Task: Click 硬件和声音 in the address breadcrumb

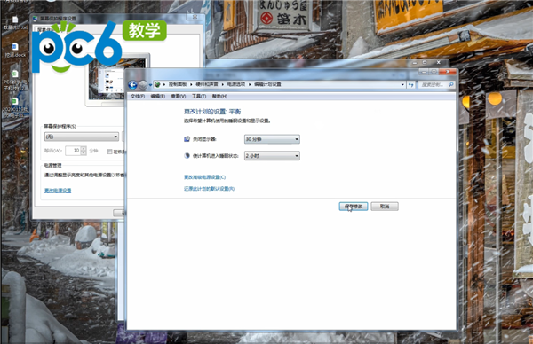Action: click(207, 84)
